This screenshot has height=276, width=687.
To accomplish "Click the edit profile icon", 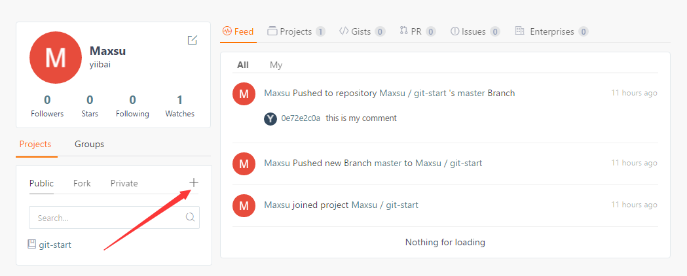I will [192, 41].
